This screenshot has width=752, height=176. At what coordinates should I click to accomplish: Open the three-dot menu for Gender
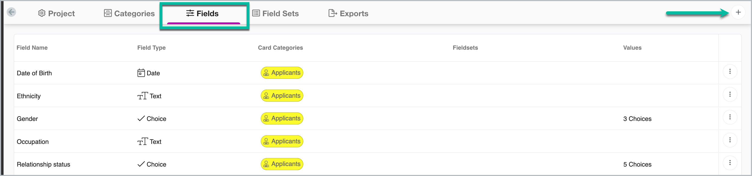730,117
